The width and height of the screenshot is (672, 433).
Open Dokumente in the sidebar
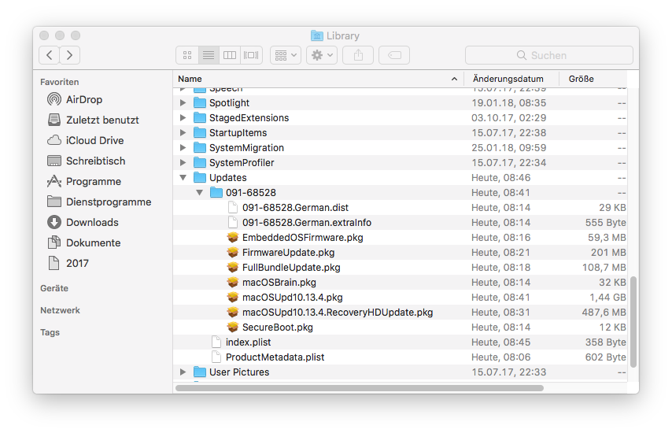tap(84, 243)
